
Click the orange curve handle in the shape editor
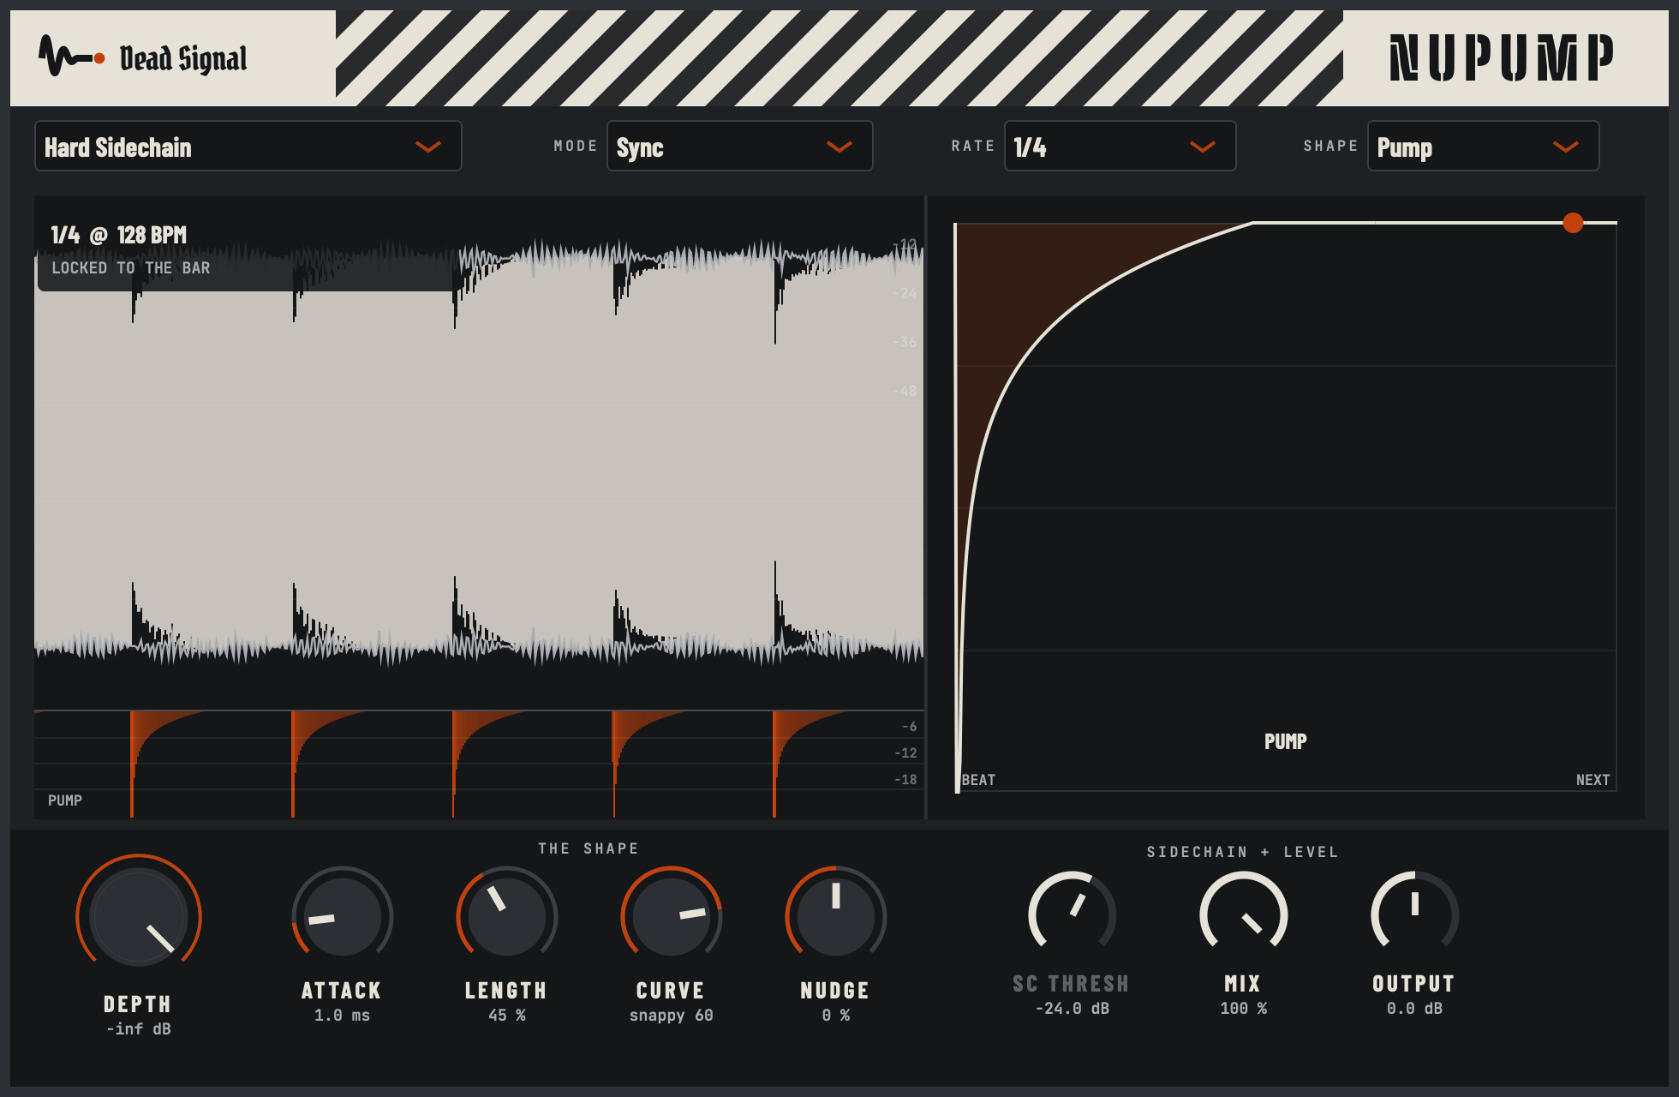(x=1573, y=223)
